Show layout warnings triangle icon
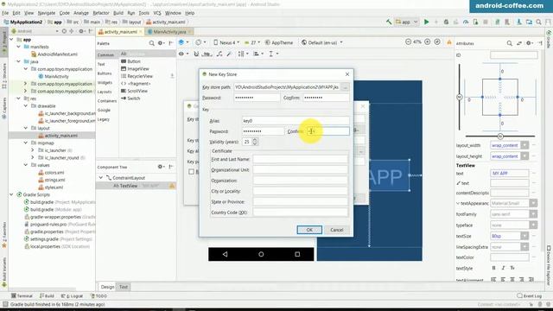 click(x=449, y=42)
